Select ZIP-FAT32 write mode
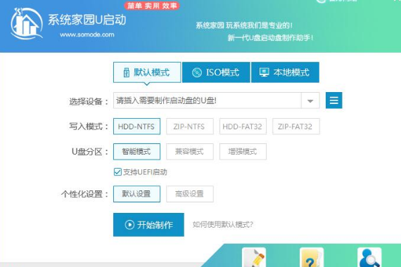Image resolution: width=401 pixels, height=267 pixels. [x=296, y=126]
